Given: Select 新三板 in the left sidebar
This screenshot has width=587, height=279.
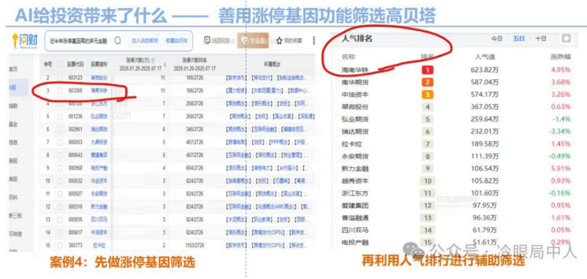Looking at the screenshot, I should pyautogui.click(x=15, y=216).
